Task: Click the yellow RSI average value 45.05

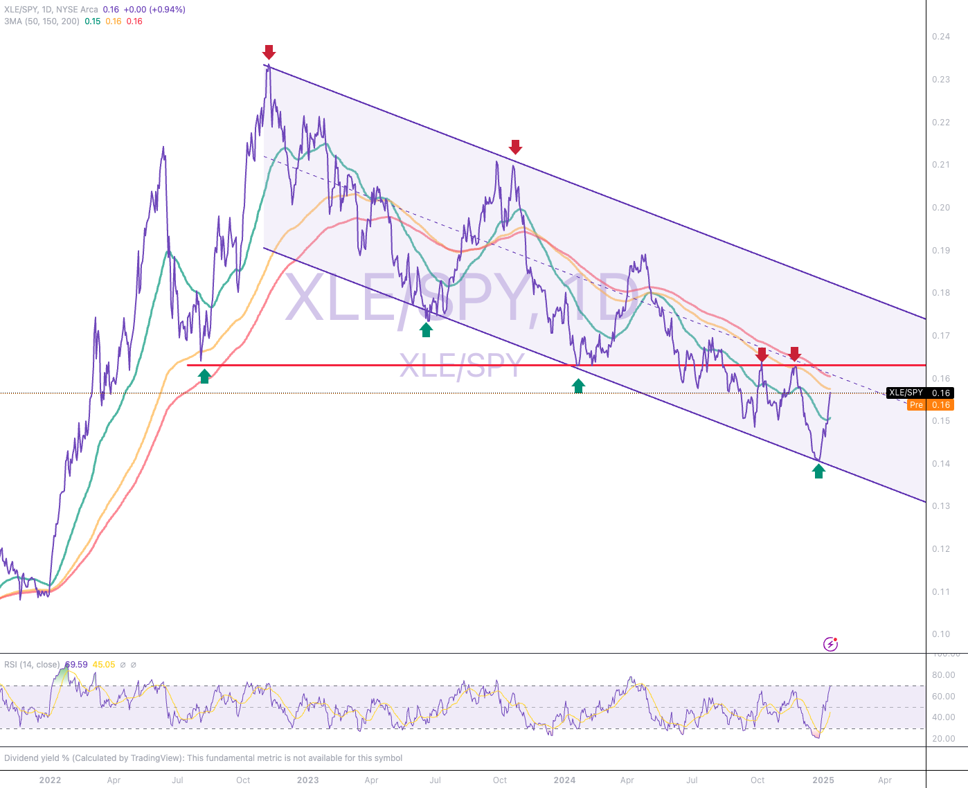Action: (104, 665)
